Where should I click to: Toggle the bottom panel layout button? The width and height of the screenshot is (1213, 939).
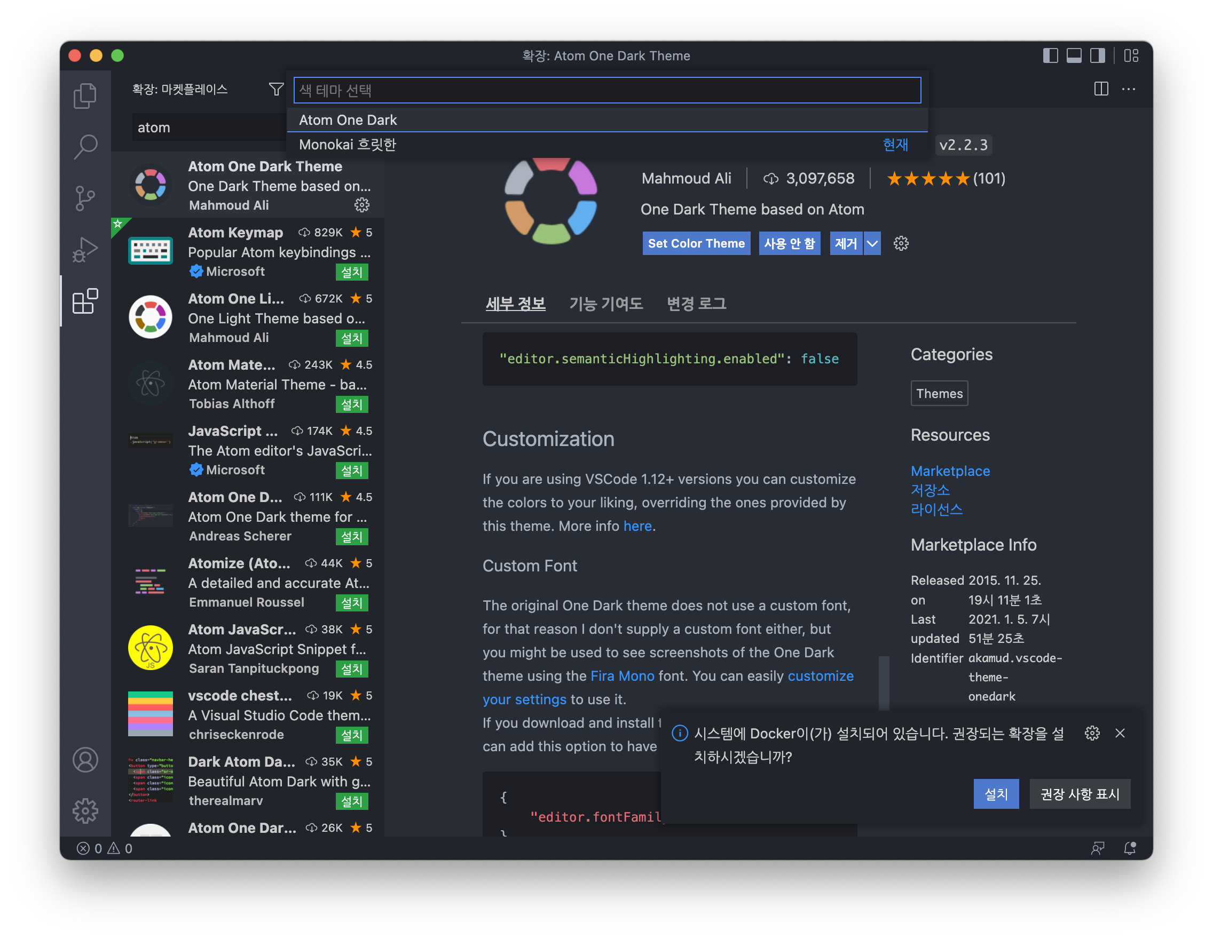tap(1074, 55)
